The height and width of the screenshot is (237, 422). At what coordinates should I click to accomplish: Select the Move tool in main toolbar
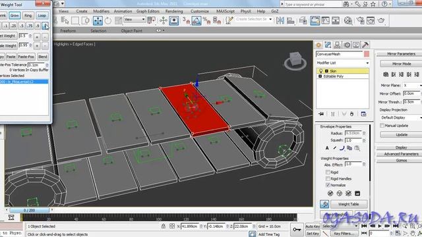click(98, 20)
